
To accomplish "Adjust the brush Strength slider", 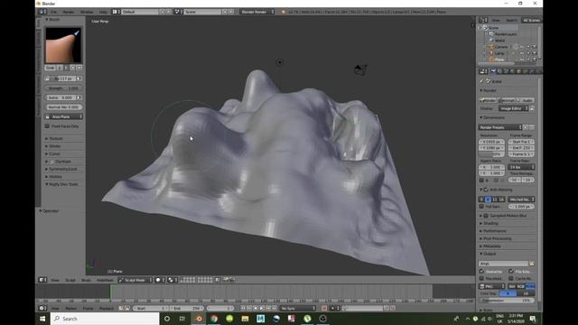I will pyautogui.click(x=63, y=88).
